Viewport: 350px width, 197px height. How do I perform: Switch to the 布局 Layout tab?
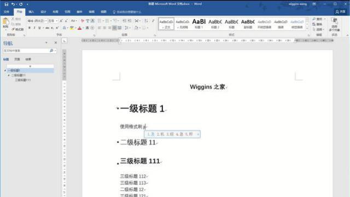pyautogui.click(x=55, y=11)
